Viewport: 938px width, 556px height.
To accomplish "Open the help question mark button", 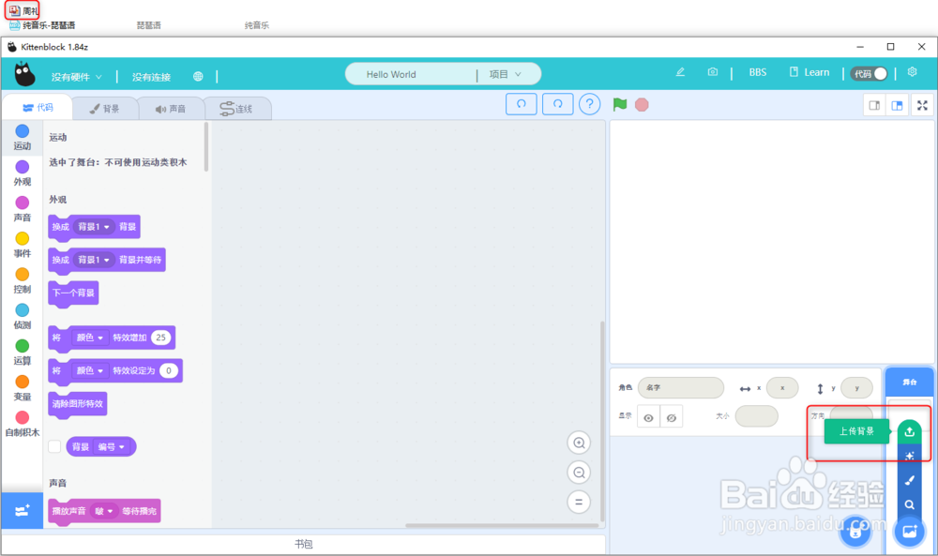I will [x=589, y=105].
